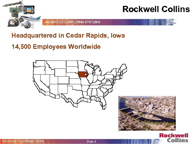Select '14,500 Employees Worldwide' text
This screenshot has height=144, width=192.
56,47
